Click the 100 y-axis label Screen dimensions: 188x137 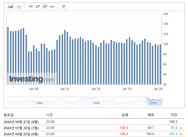166,44
